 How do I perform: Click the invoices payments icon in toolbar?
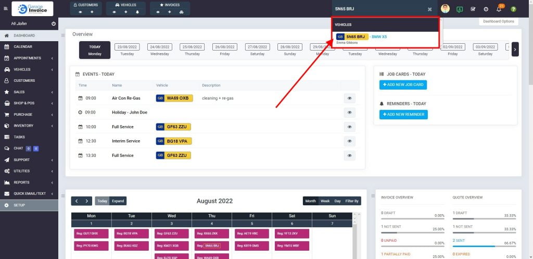tap(181, 12)
